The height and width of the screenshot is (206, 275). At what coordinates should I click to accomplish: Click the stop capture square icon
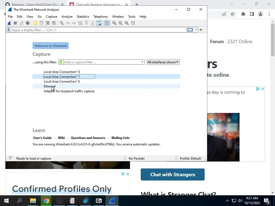(15, 23)
